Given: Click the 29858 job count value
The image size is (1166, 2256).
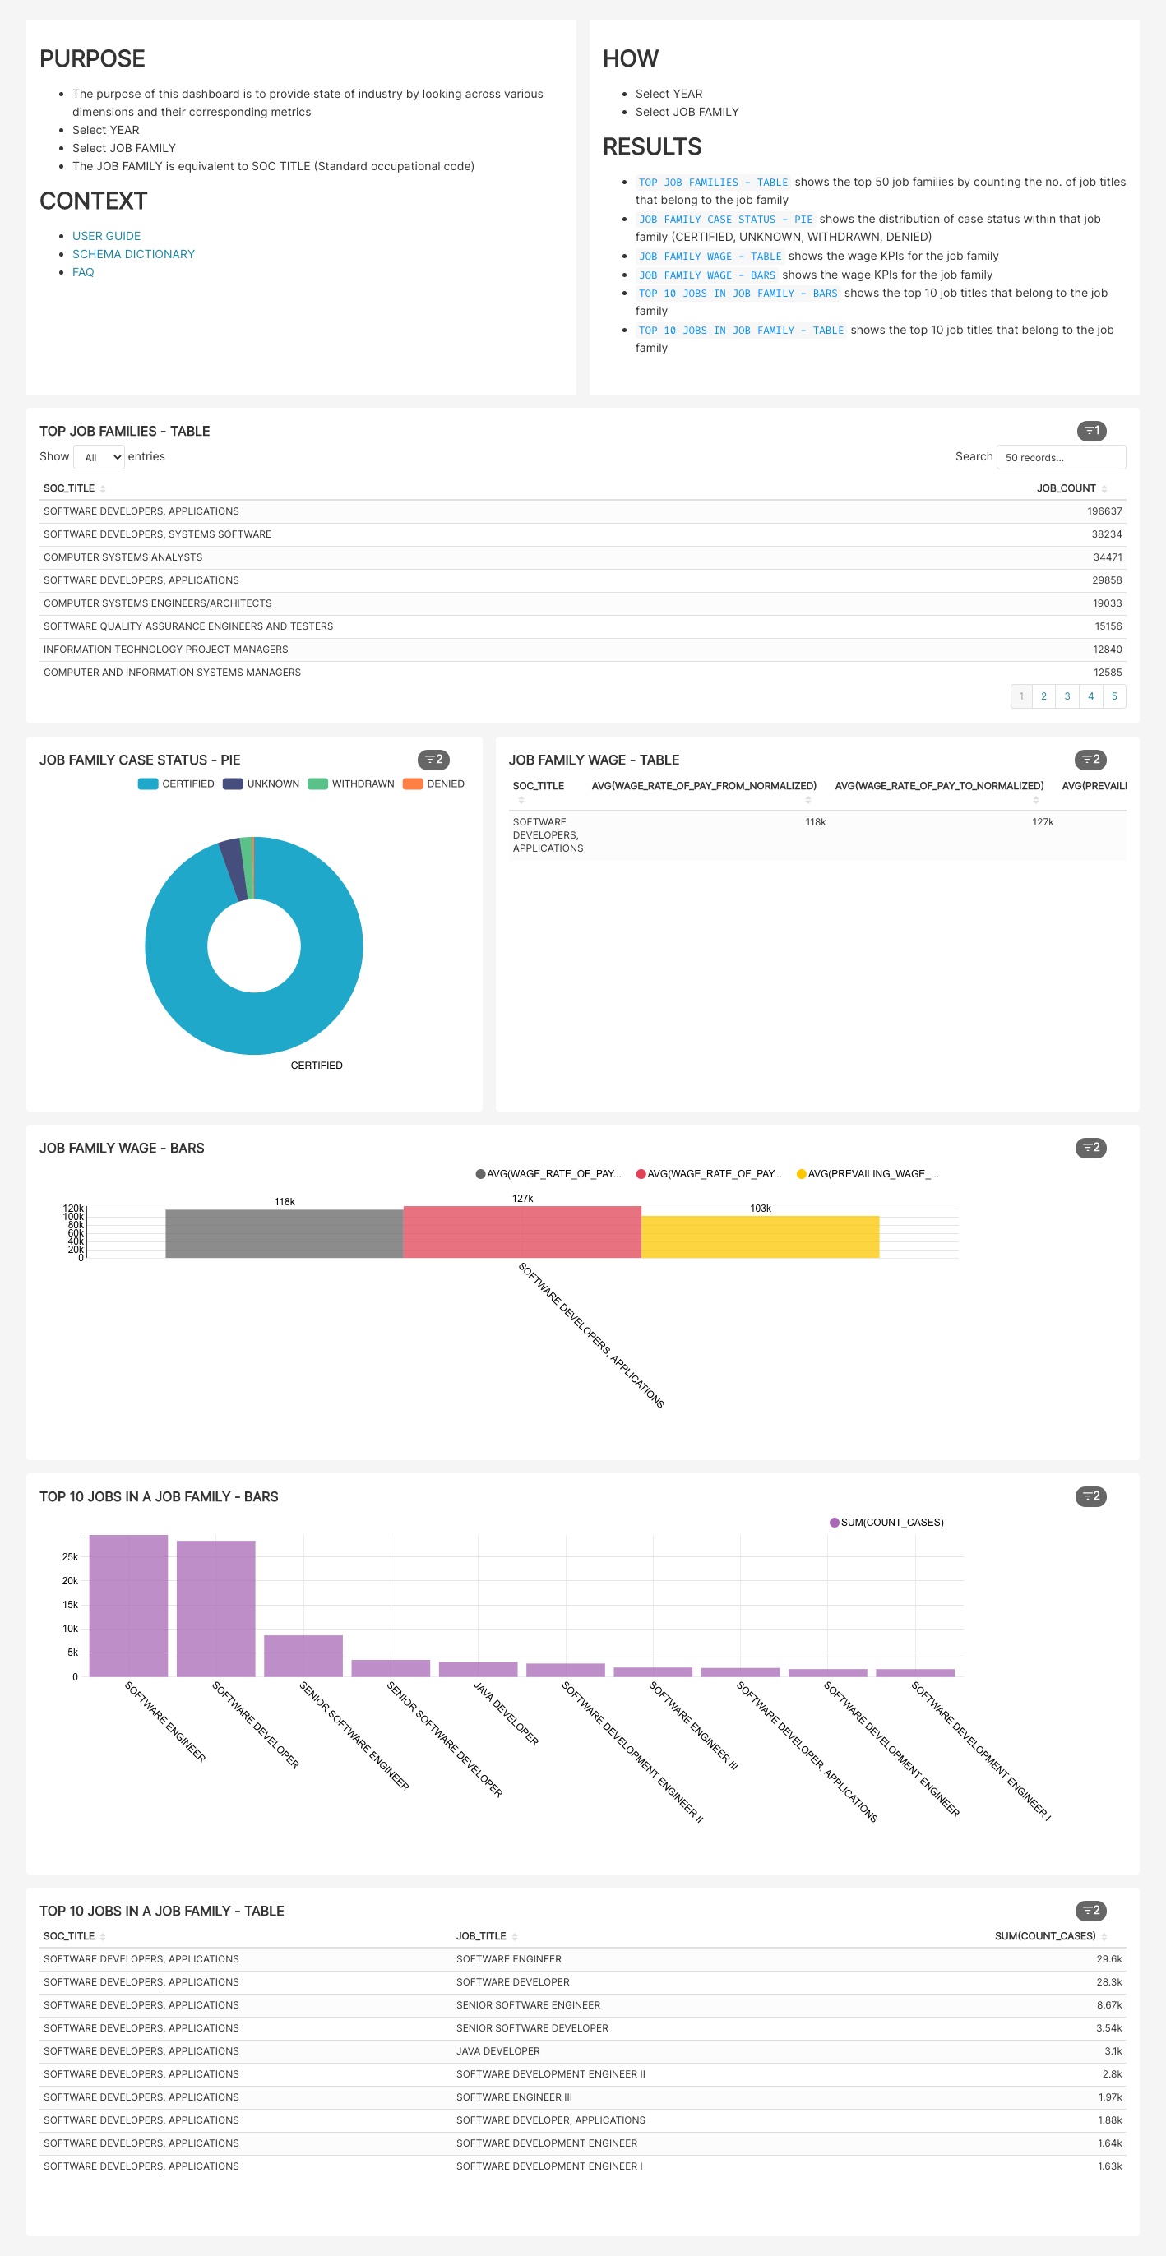Looking at the screenshot, I should [x=1107, y=580].
